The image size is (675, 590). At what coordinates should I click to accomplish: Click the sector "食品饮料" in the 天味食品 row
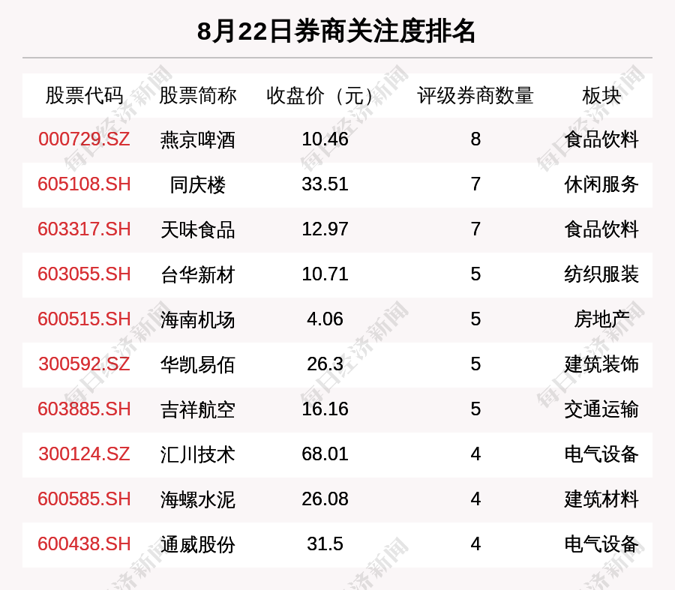click(x=601, y=229)
